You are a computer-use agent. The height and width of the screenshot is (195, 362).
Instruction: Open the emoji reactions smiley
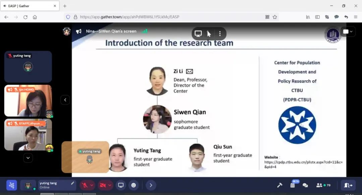(x=133, y=185)
